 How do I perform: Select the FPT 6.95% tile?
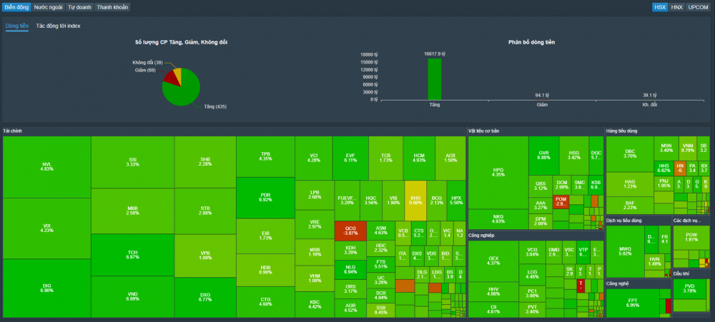(633, 303)
